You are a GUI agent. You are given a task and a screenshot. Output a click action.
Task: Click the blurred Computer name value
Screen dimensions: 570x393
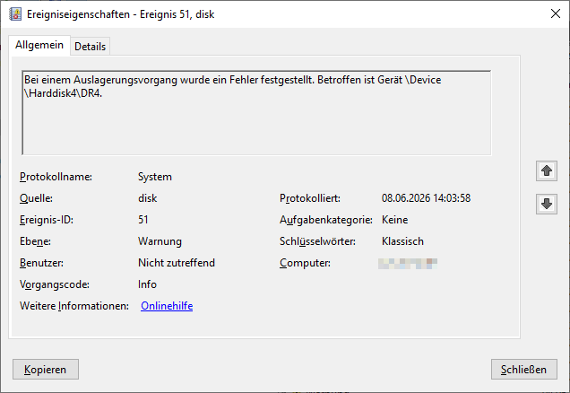[x=408, y=264]
